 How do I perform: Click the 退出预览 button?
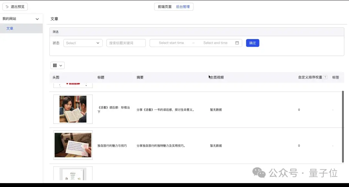click(x=15, y=6)
